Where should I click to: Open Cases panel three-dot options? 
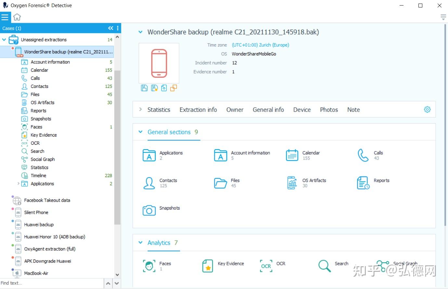pos(118,28)
